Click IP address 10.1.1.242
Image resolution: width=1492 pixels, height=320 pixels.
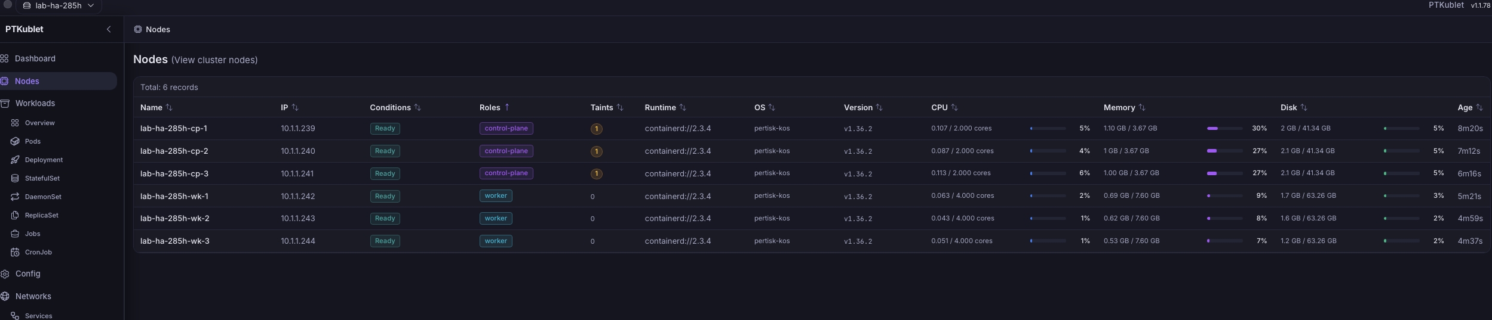[298, 196]
